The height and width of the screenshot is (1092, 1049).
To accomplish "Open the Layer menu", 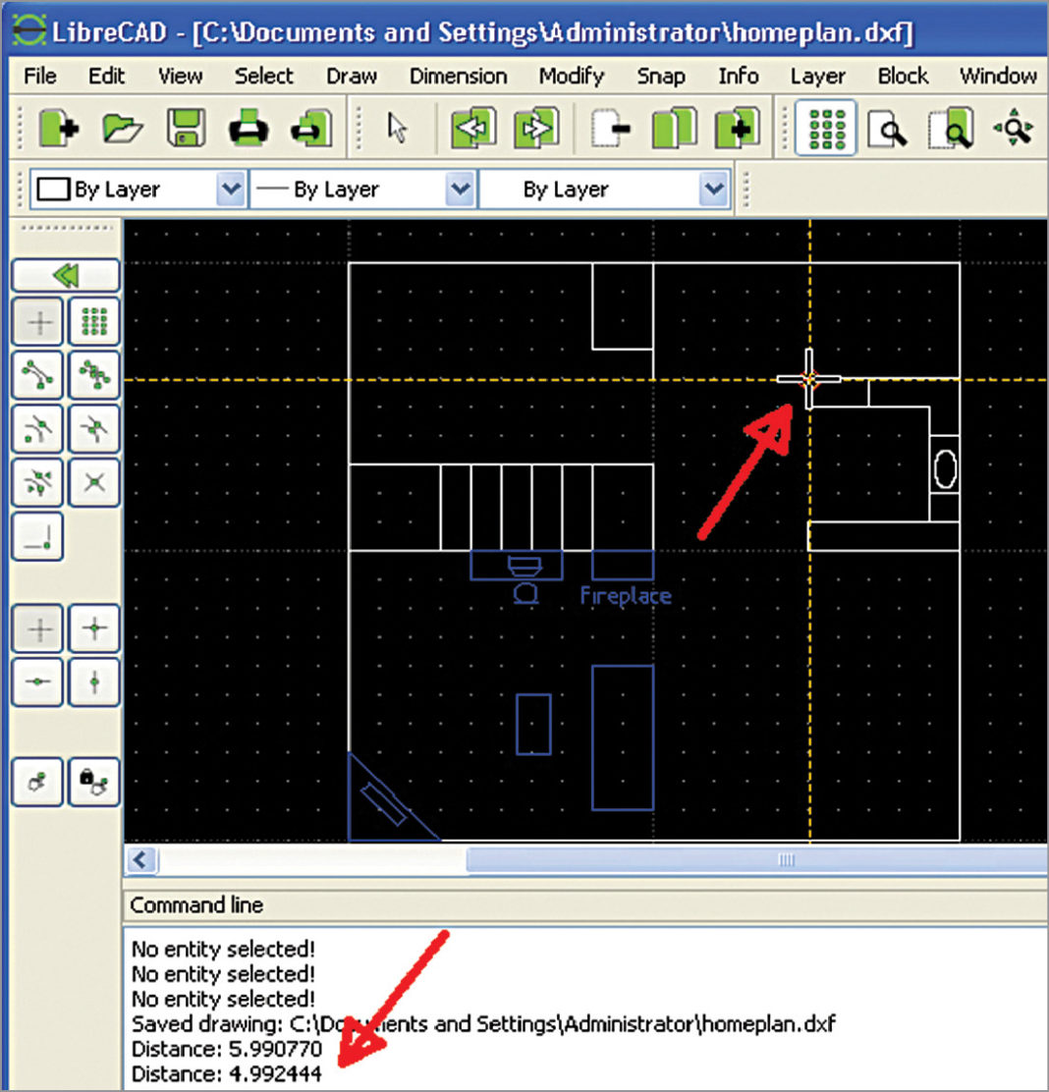I will tap(817, 76).
